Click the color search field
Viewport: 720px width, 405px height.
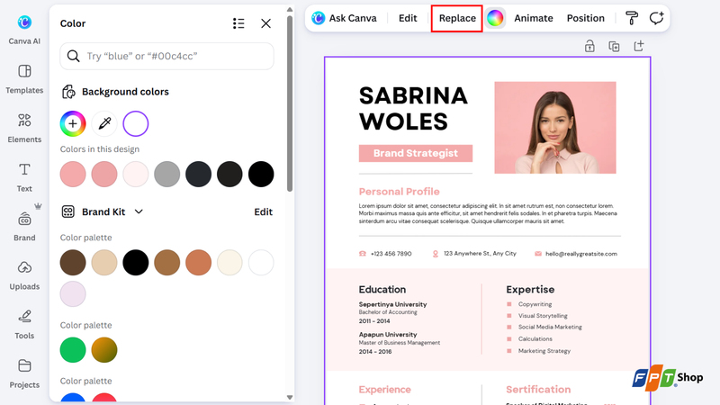tap(166, 56)
